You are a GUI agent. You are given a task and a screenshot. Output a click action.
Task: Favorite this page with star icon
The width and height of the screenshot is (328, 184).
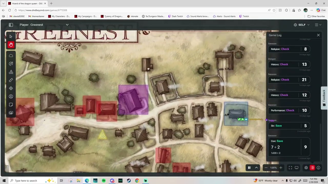[x=274, y=10]
